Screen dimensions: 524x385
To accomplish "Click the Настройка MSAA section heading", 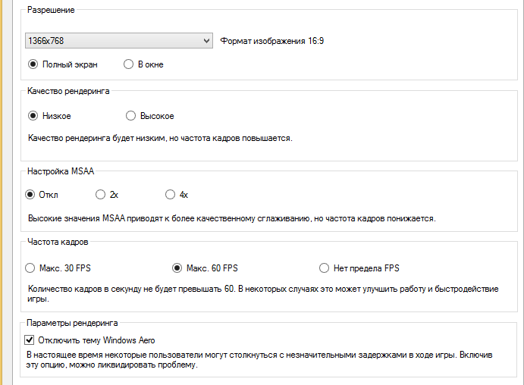I will [60, 171].
